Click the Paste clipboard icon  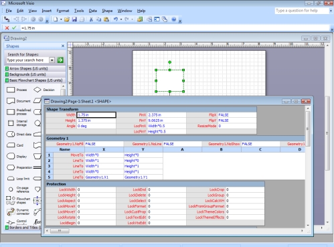pos(106,19)
